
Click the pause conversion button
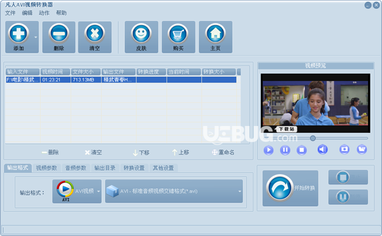[348, 197]
